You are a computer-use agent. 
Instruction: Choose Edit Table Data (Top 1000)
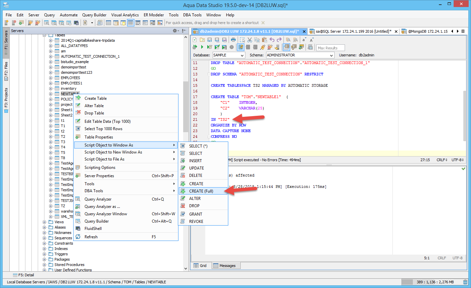(x=126, y=121)
